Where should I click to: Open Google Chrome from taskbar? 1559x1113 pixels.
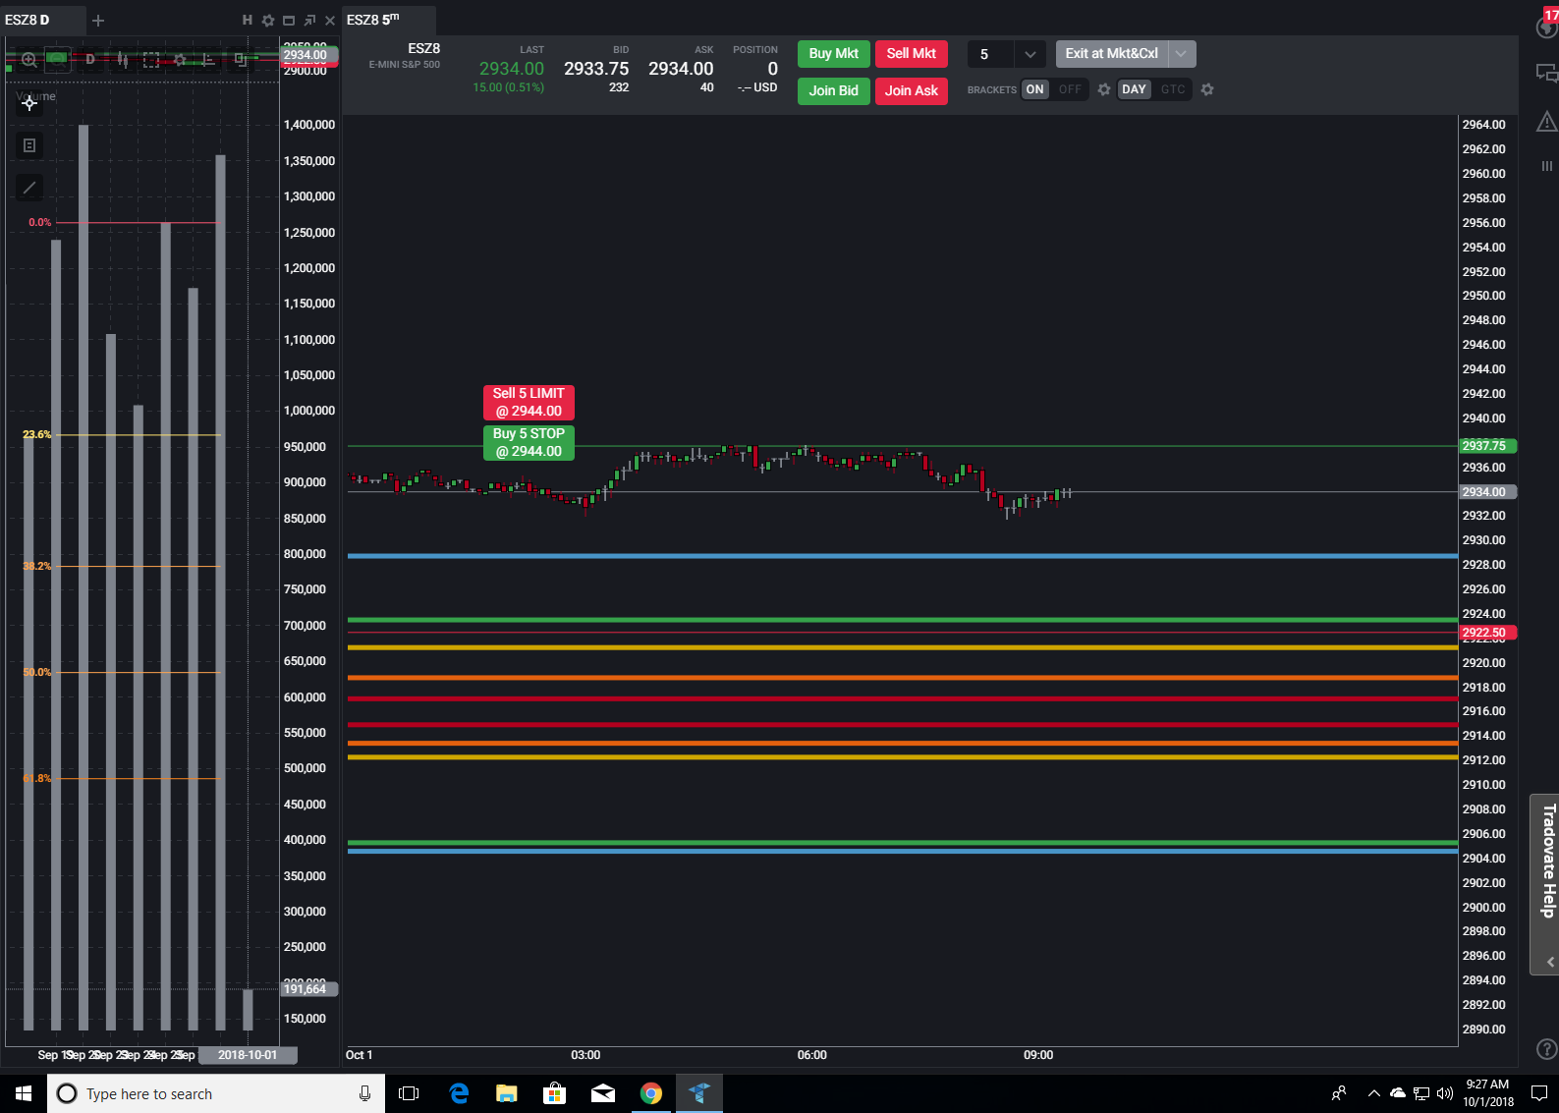tap(650, 1093)
